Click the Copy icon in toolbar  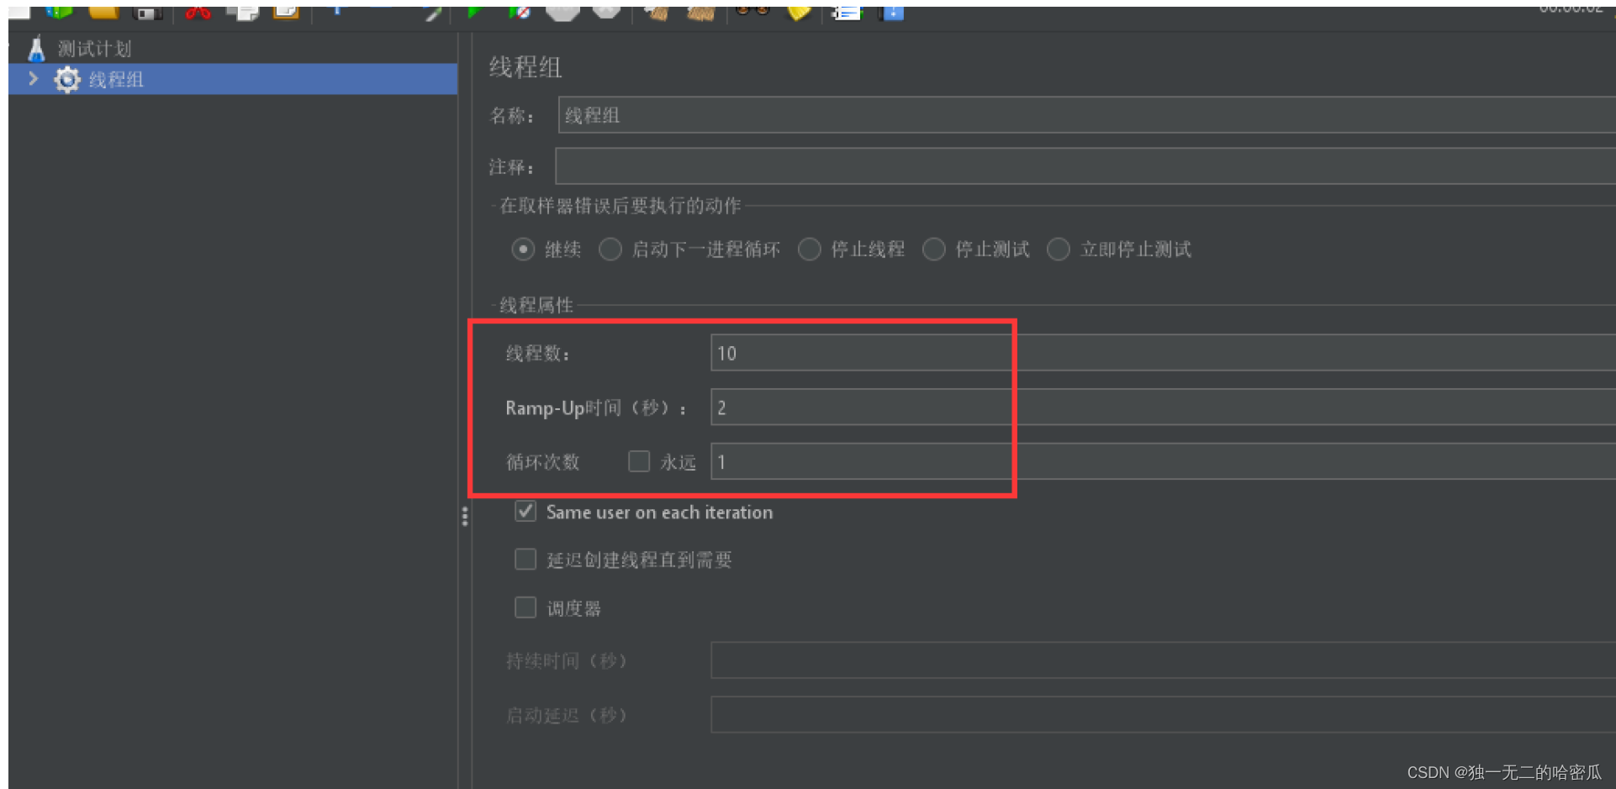243,13
